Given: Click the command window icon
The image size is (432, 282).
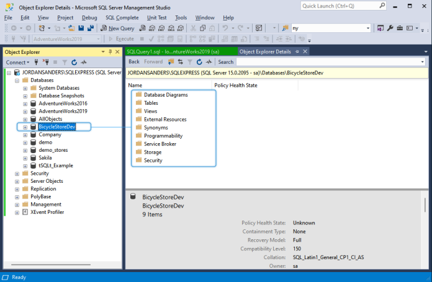Looking at the screenshot, I should click(410, 28).
